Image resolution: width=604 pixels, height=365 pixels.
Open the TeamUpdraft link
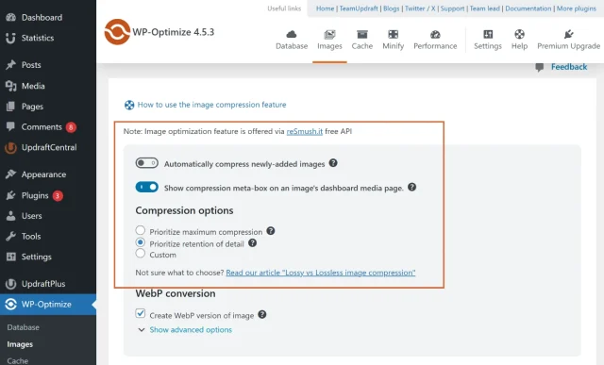pos(359,8)
